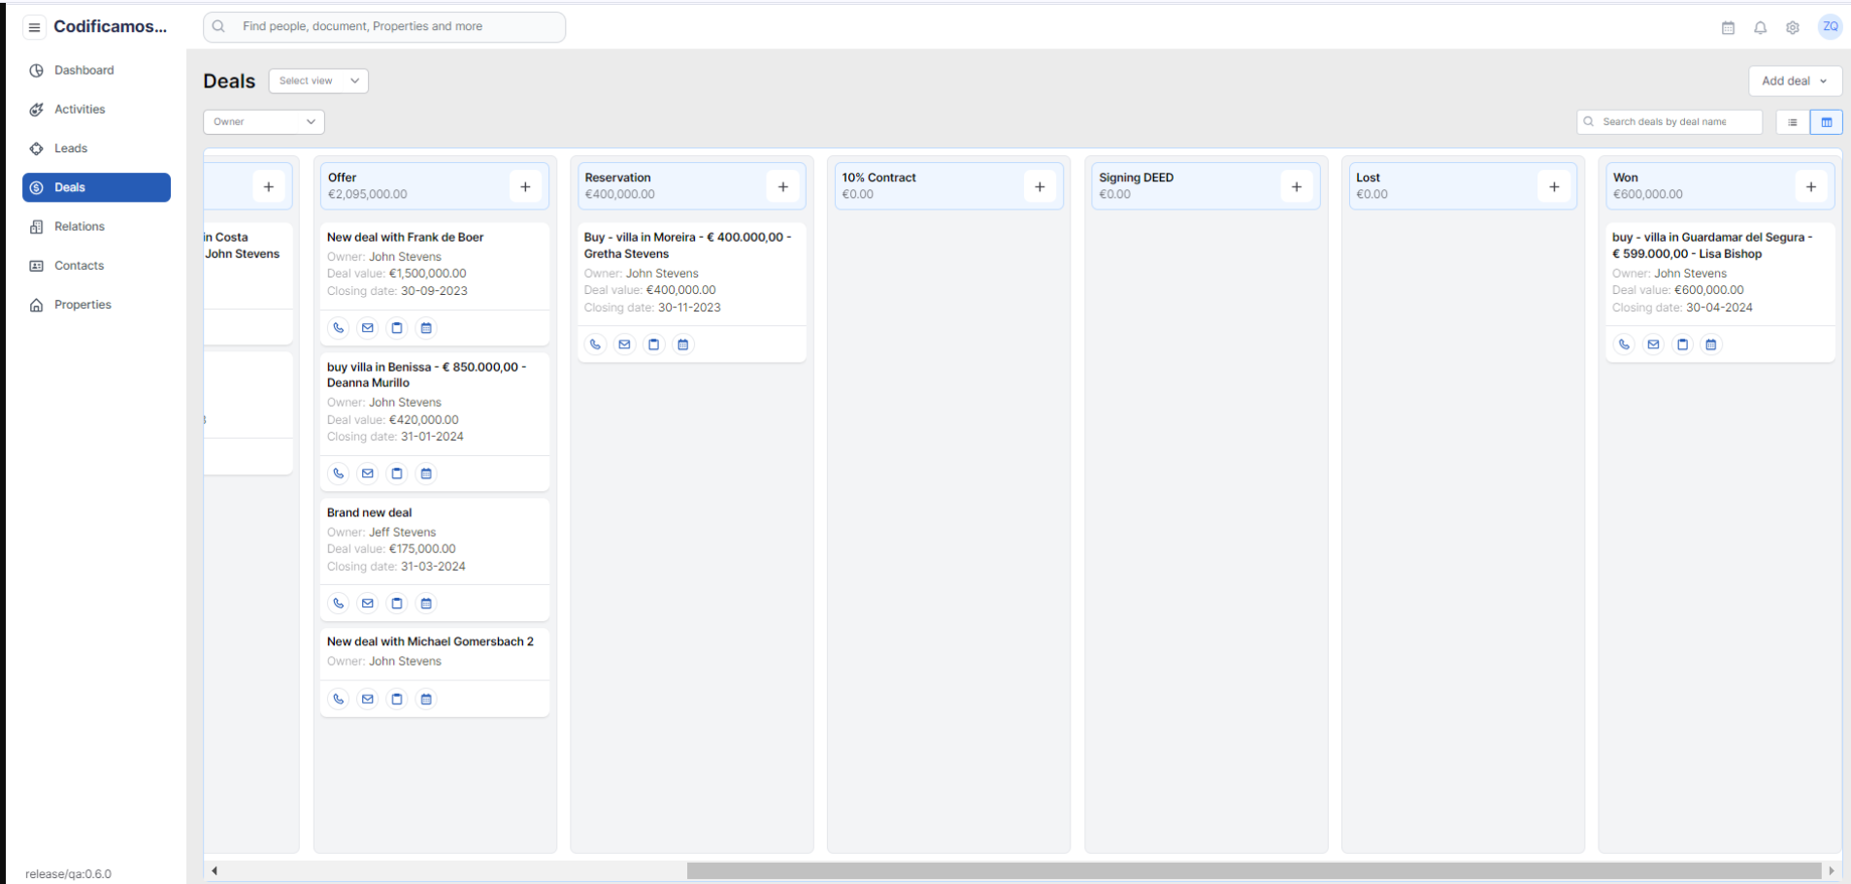The image size is (1851, 884).
Task: Go to Leads in the sidebar
Action: pyautogui.click(x=71, y=148)
